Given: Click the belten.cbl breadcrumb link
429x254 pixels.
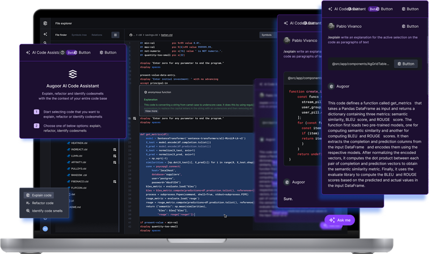Looking at the screenshot, I should click(167, 35).
